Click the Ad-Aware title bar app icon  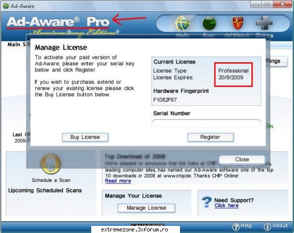[x=6, y=6]
